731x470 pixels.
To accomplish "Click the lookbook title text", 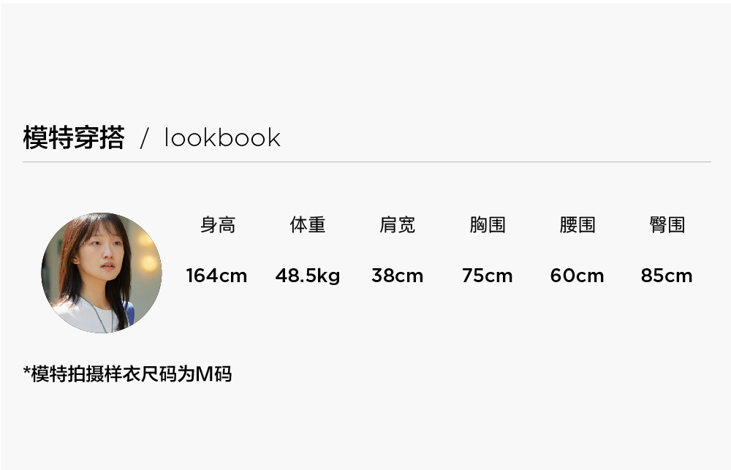I will pyautogui.click(x=222, y=138).
